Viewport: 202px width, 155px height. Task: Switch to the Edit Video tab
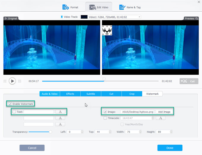99,7
